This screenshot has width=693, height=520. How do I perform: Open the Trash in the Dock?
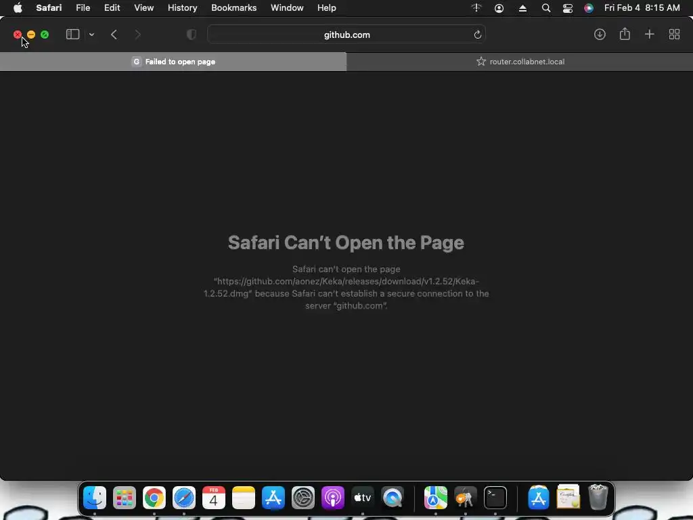(x=598, y=497)
